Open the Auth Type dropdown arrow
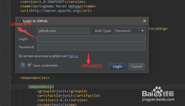185x106 pixels. tap(143, 31)
